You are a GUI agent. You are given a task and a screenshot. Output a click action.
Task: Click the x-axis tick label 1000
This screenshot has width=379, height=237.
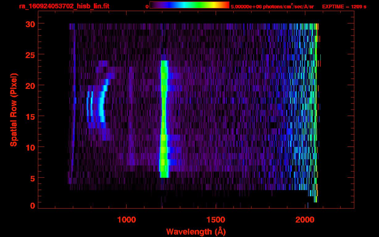pyautogui.click(x=127, y=219)
